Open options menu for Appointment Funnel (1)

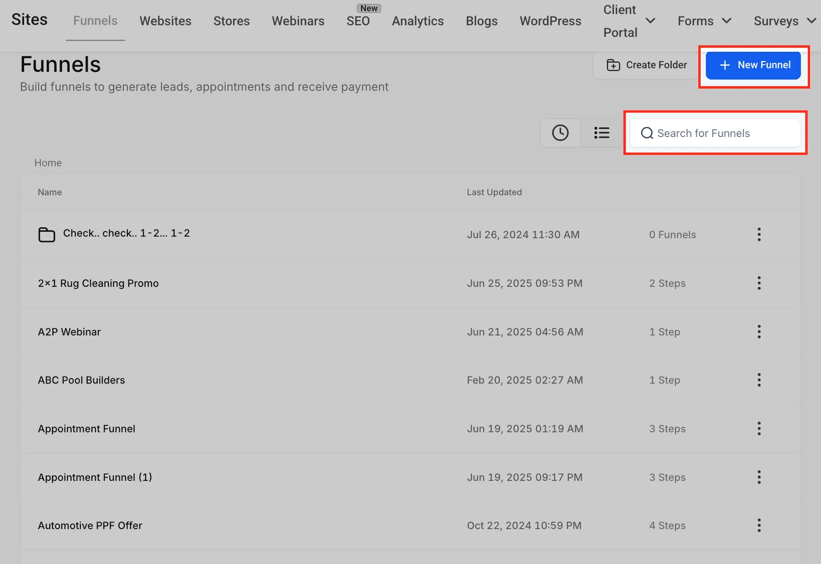[x=759, y=477]
